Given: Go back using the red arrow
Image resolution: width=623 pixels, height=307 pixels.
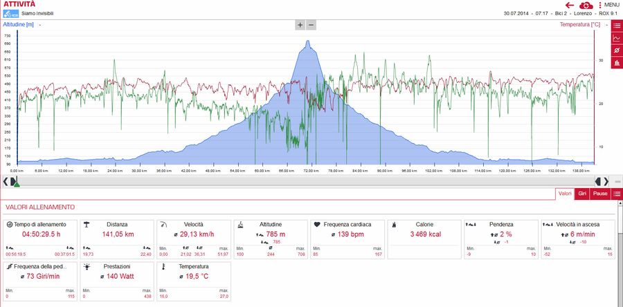Looking at the screenshot, I should click(570, 5).
